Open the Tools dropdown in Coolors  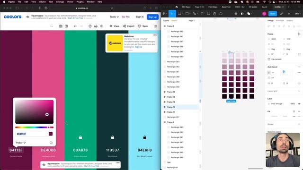[x=114, y=17]
